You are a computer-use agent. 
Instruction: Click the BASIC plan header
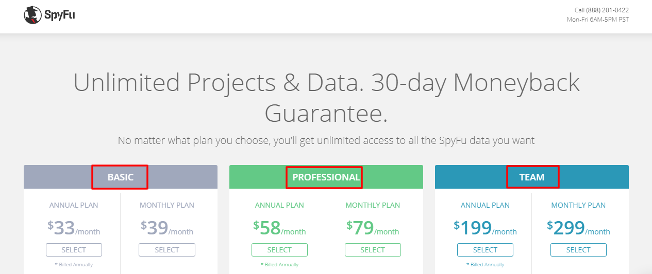(121, 177)
